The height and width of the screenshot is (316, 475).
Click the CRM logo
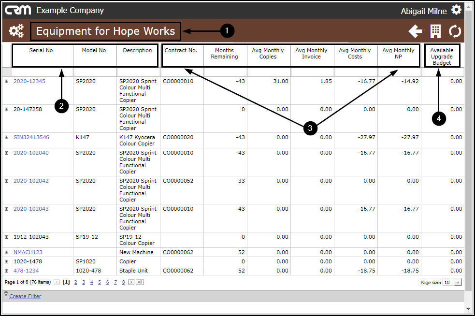pyautogui.click(x=17, y=10)
